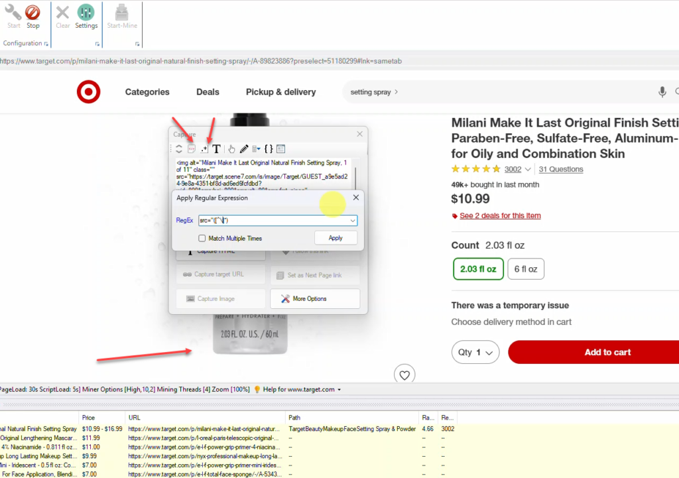Click the TargetBeautyMakeupFace path cell

(352, 429)
